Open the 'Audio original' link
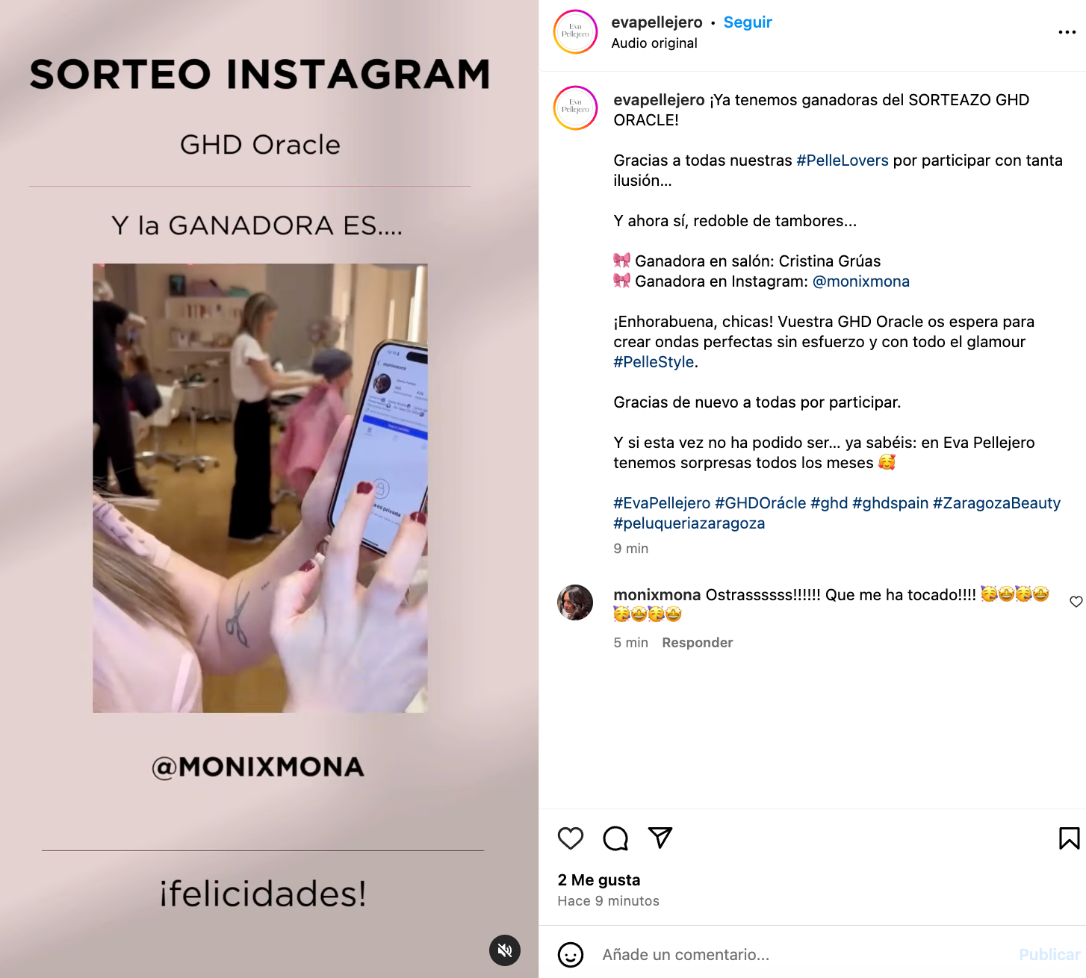 (x=654, y=43)
